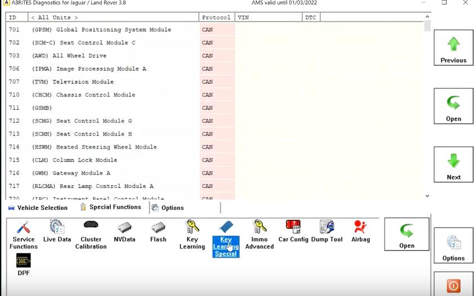This screenshot has height=296, width=474.
Task: Click the Protocol column header
Action: (x=217, y=17)
